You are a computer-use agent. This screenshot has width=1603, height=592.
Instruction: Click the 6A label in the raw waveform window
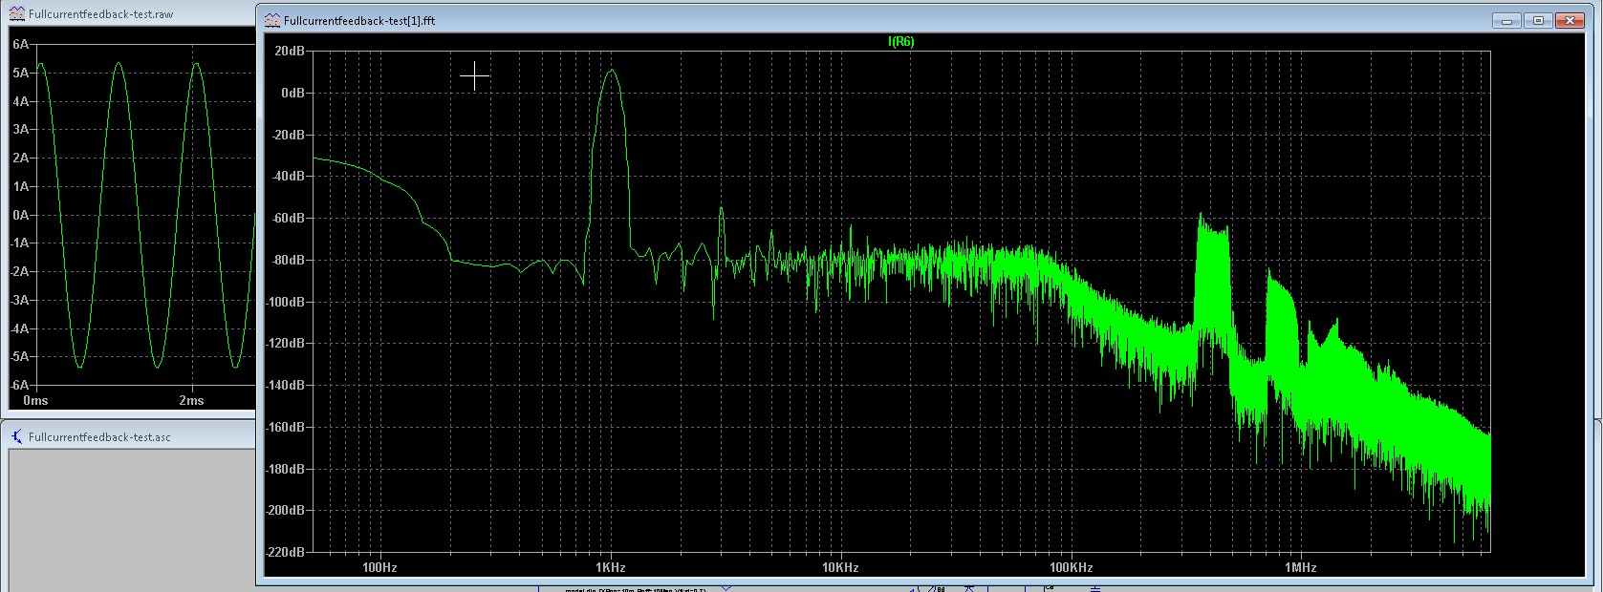pos(21,44)
